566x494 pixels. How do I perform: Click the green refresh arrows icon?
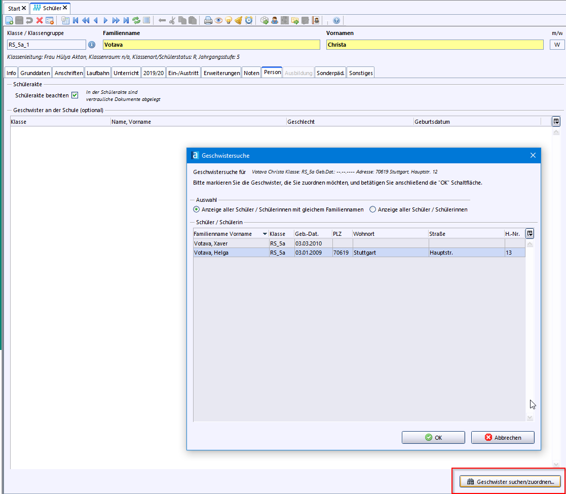click(x=136, y=20)
